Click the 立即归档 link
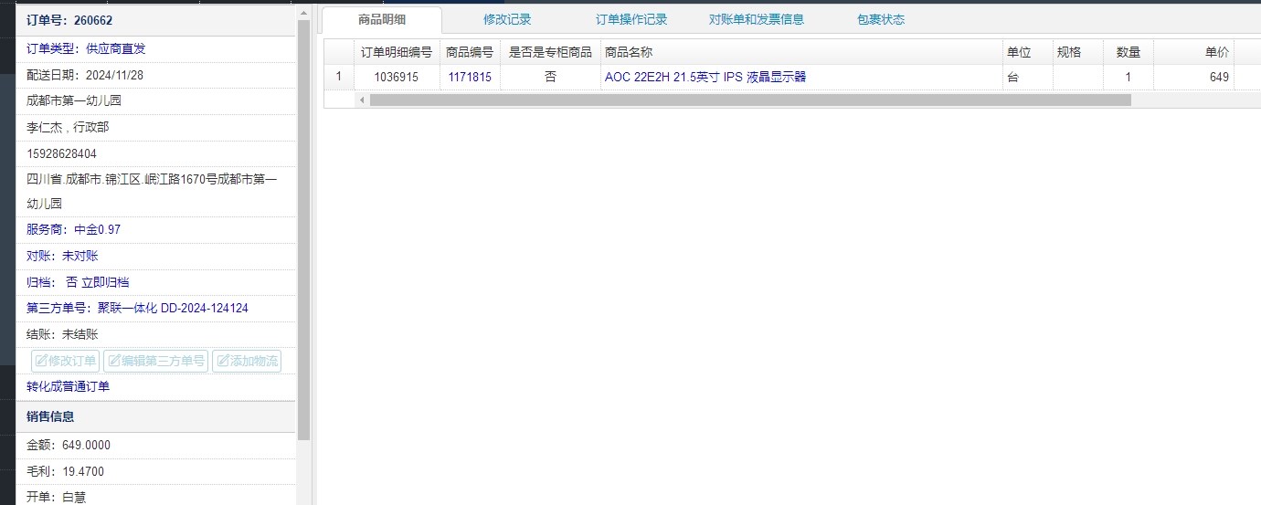This screenshot has width=1261, height=505. (105, 282)
